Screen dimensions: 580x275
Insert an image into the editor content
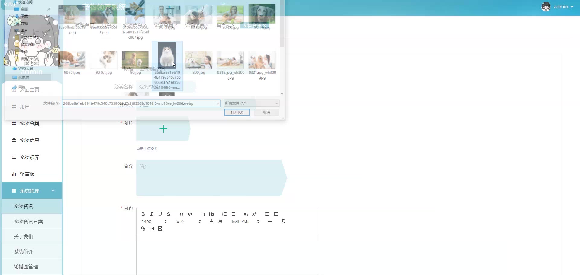coord(152,229)
